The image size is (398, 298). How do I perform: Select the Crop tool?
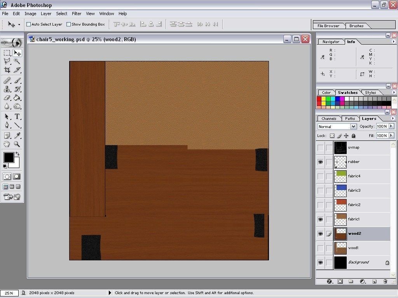[7, 70]
